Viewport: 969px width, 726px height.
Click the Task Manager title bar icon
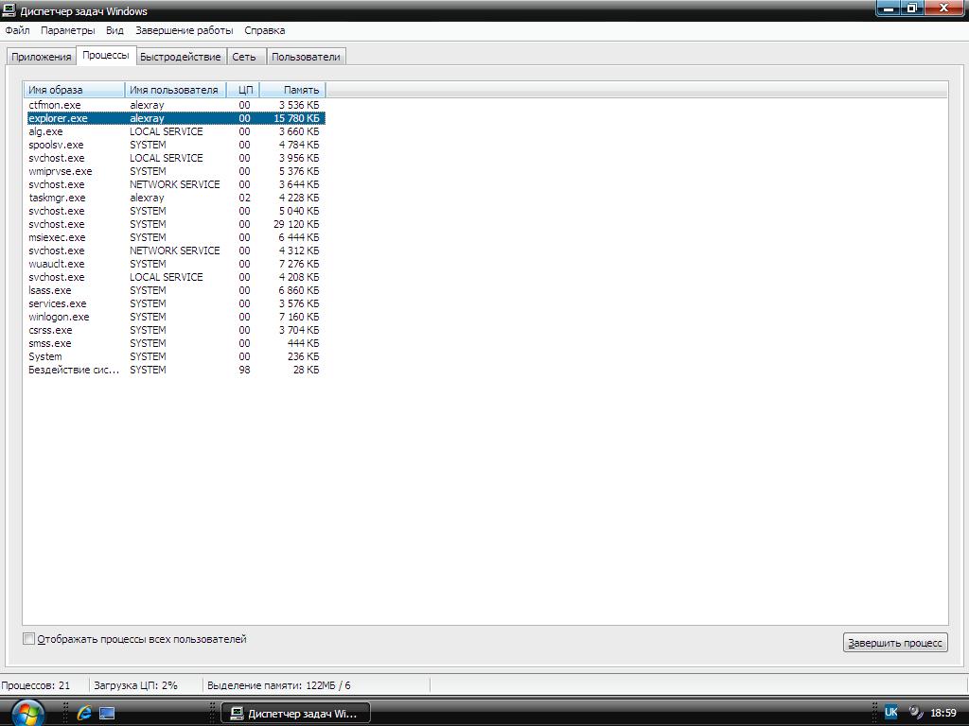pos(9,10)
